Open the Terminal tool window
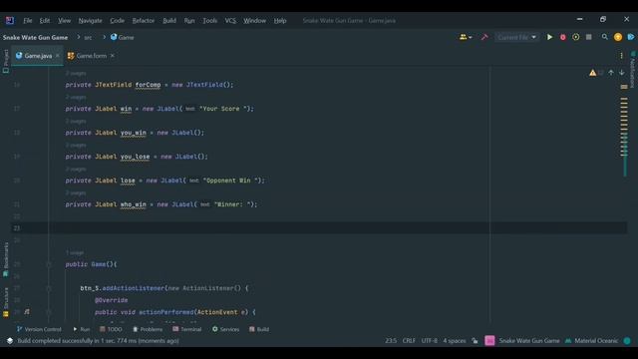This screenshot has height=359, width=638. pyautogui.click(x=186, y=329)
